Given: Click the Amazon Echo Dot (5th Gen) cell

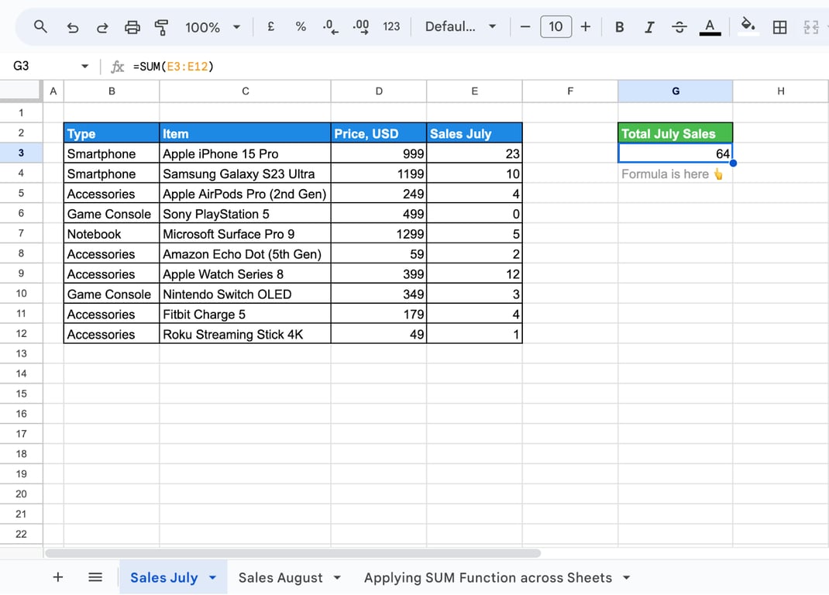Looking at the screenshot, I should point(246,254).
